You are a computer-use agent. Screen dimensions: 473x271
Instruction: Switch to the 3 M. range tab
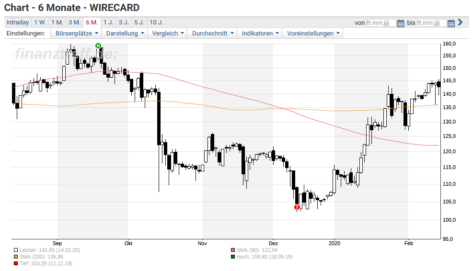point(74,23)
